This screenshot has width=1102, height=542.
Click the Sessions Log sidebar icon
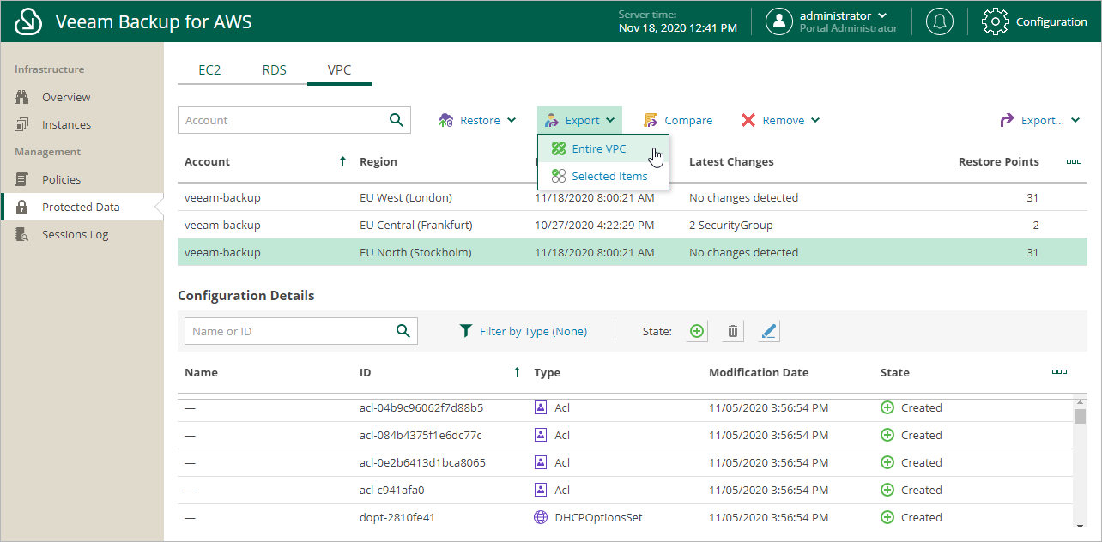(x=23, y=234)
